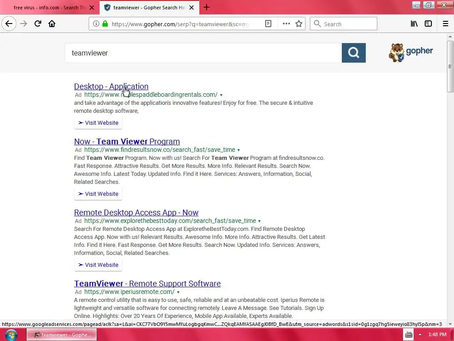Click the 1:48 PM system clock
The image size is (454, 341).
coord(437,335)
